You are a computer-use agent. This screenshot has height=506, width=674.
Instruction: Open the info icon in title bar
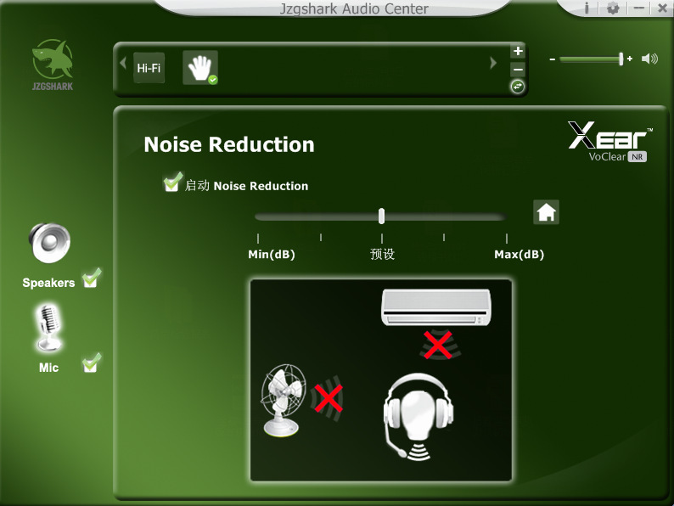pyautogui.click(x=587, y=8)
